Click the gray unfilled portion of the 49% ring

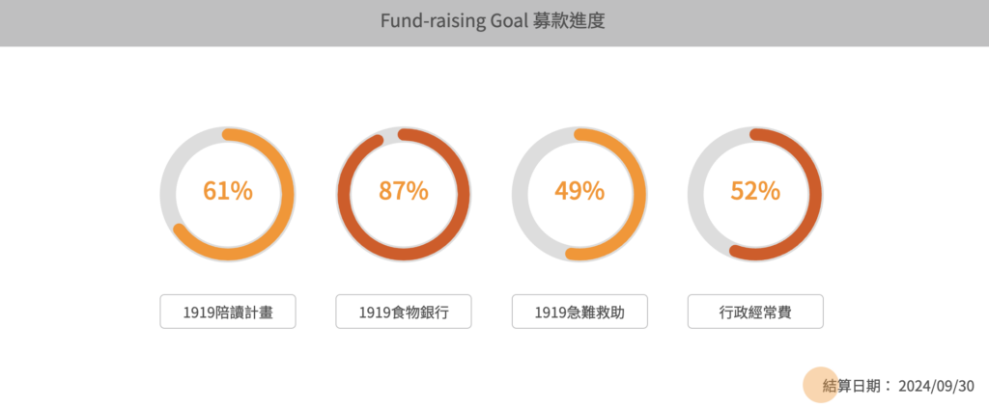pyautogui.click(x=521, y=194)
